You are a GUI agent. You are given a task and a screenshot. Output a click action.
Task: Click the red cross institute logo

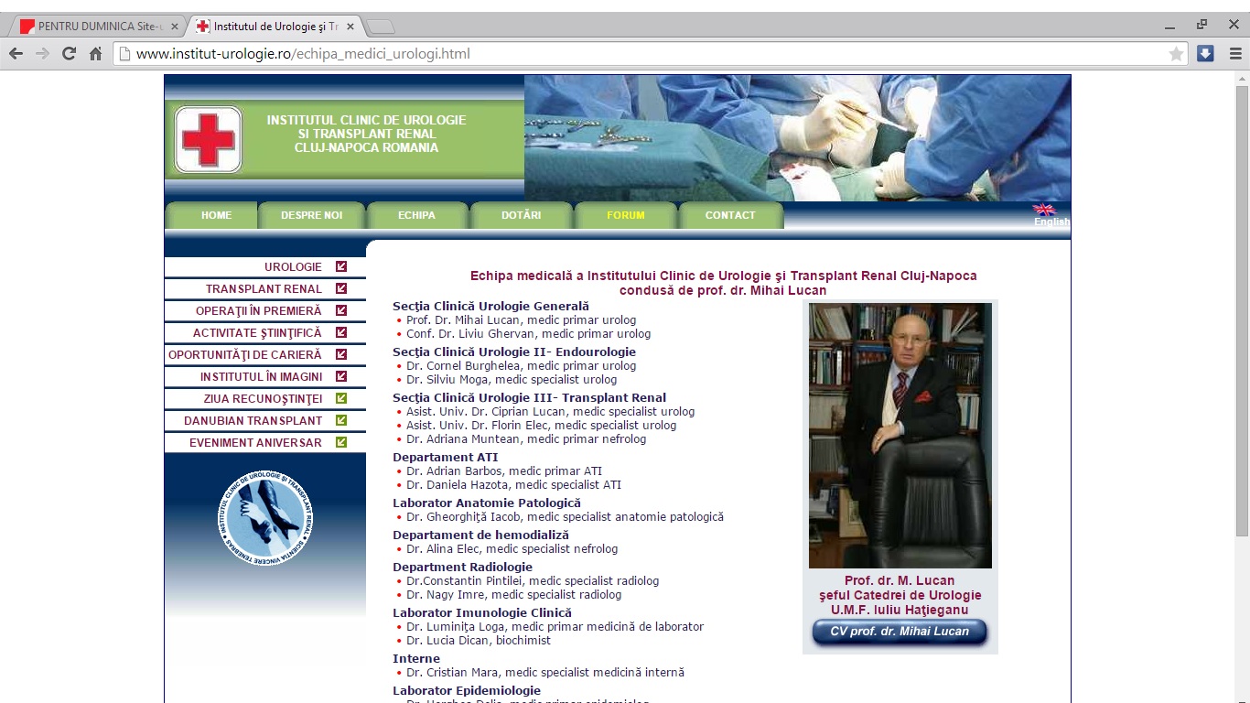coord(209,139)
